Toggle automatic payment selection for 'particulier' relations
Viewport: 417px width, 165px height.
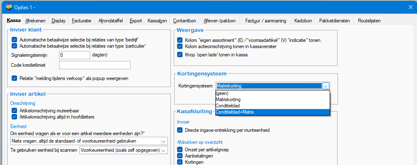[x=15, y=46]
